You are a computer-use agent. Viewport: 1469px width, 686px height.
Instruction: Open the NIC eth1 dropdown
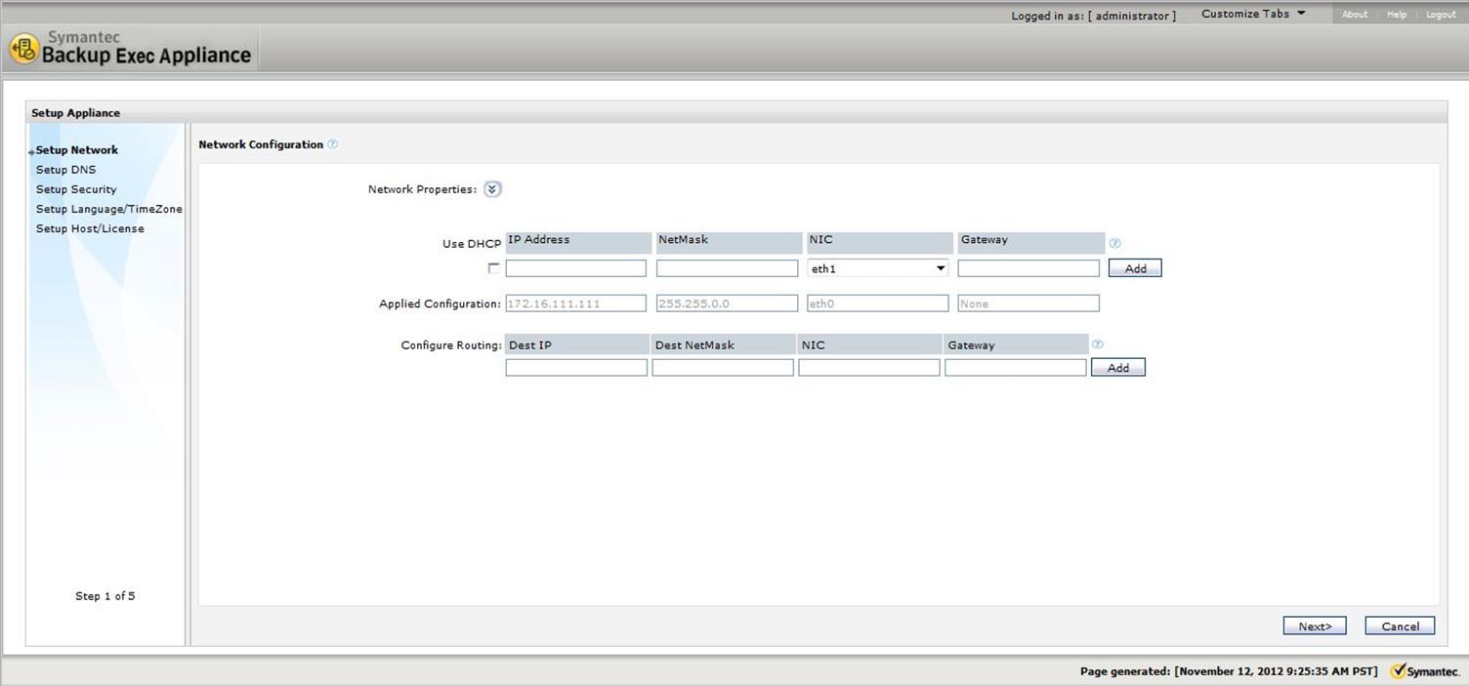click(878, 268)
